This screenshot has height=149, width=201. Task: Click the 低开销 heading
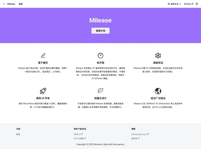(100, 63)
